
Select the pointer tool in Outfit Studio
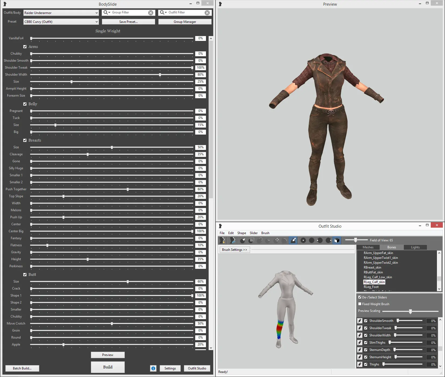[243, 240]
